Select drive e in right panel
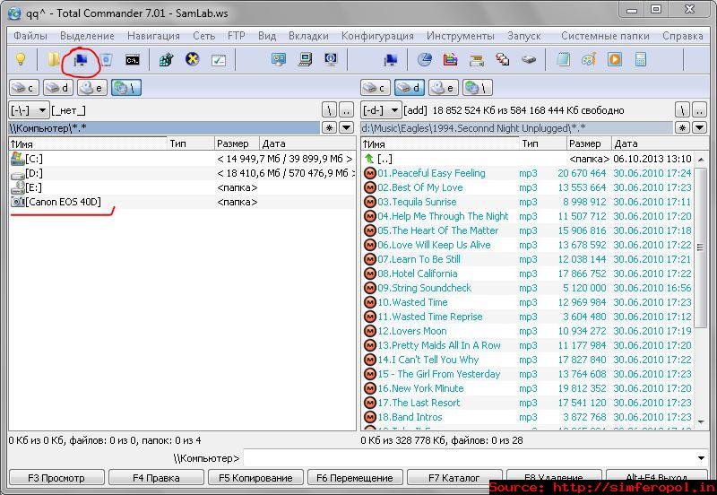The height and width of the screenshot is (495, 717). [x=443, y=87]
